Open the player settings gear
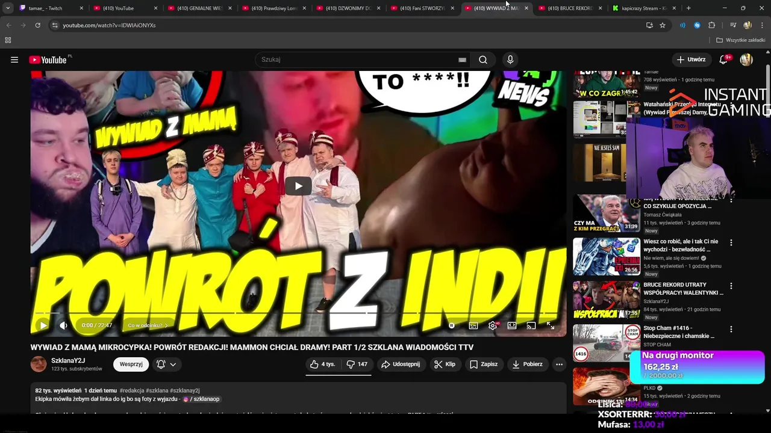Screen dimensions: 771x433 click(493, 325)
